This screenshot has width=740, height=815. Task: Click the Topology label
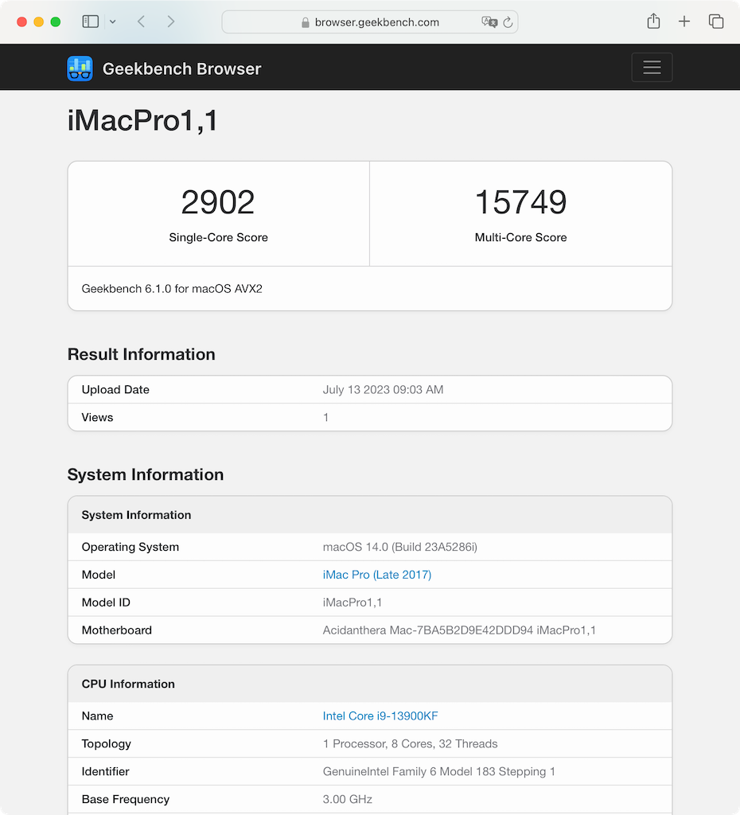pos(107,744)
